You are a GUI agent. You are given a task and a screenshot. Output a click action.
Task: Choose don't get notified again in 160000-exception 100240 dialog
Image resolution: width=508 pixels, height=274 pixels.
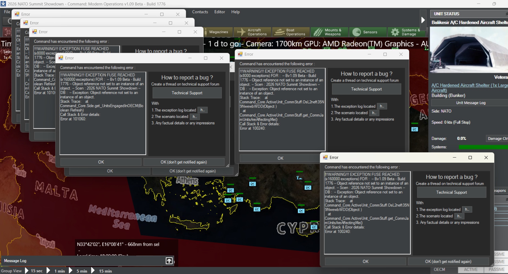[x=448, y=262]
